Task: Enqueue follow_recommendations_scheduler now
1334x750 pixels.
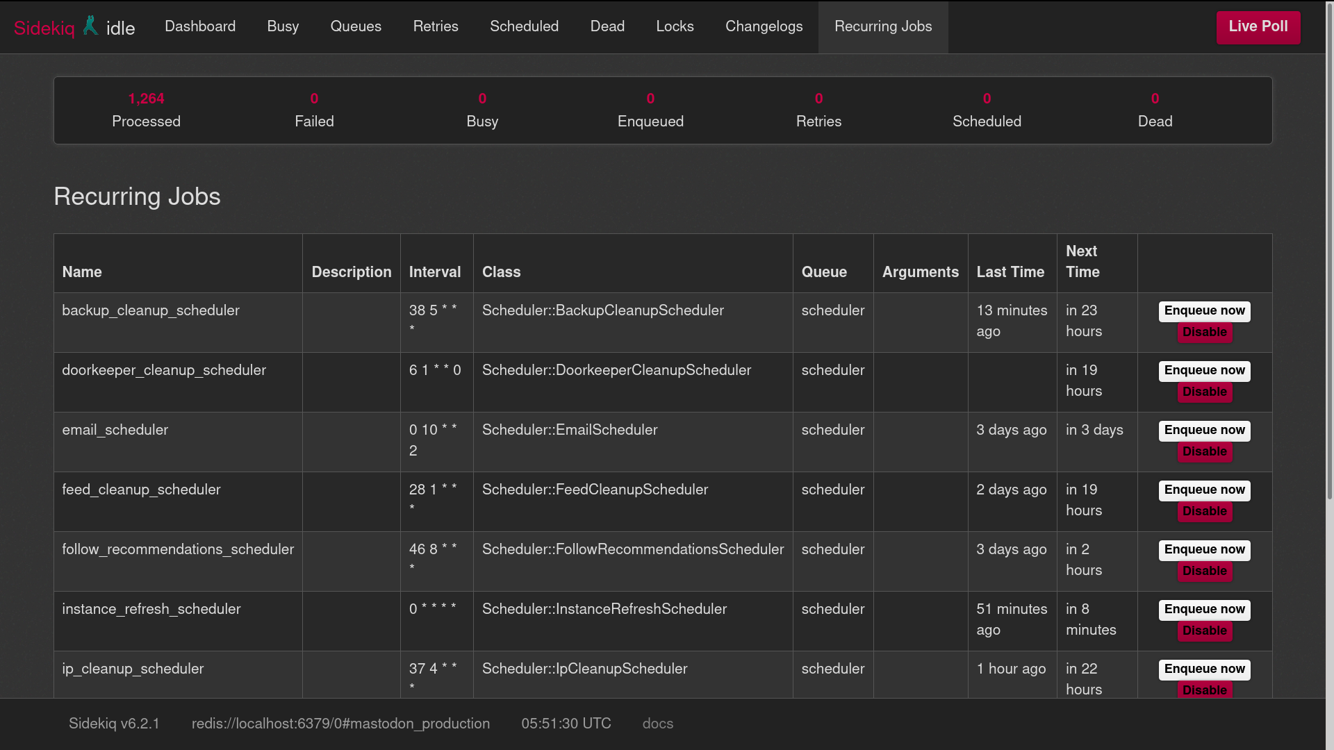Action: [x=1204, y=550]
